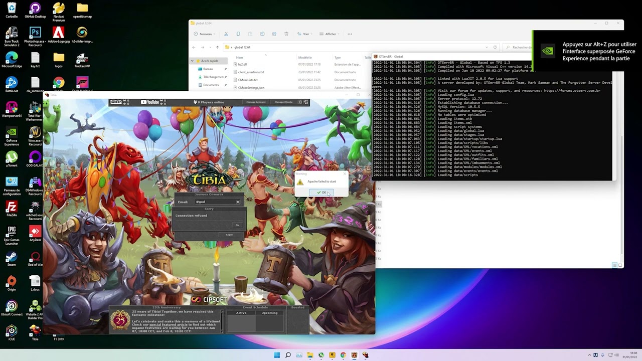Click the NVIDIA GeForce overlay notification
Screen dimensions: 642x361
587,51
